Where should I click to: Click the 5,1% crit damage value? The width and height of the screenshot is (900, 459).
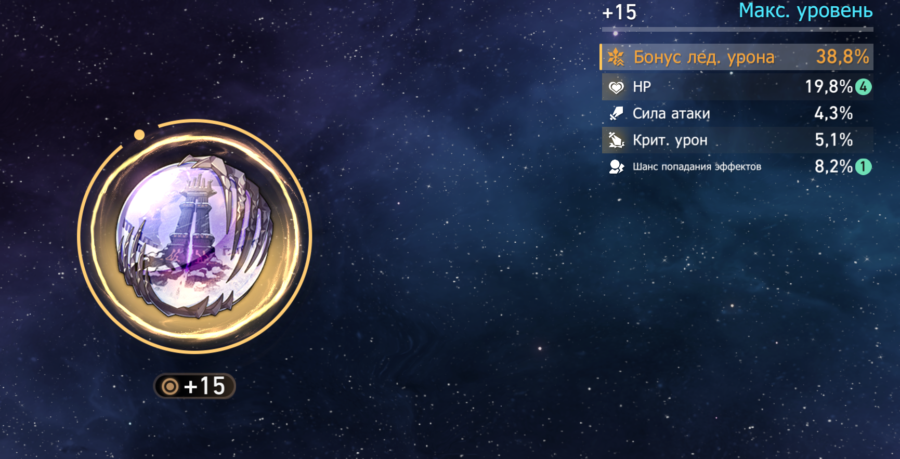point(833,140)
